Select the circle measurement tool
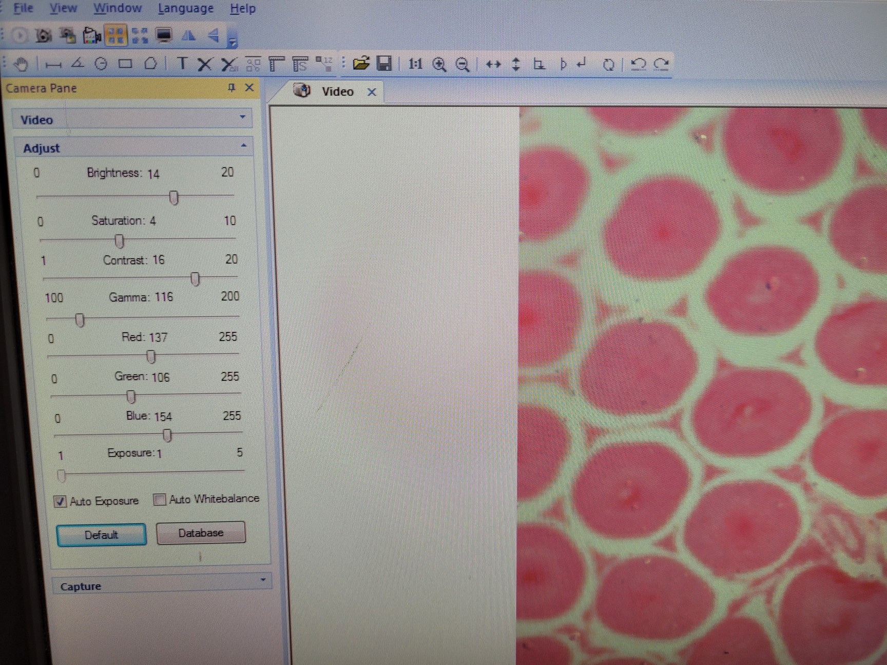This screenshot has width=887, height=665. point(101,64)
